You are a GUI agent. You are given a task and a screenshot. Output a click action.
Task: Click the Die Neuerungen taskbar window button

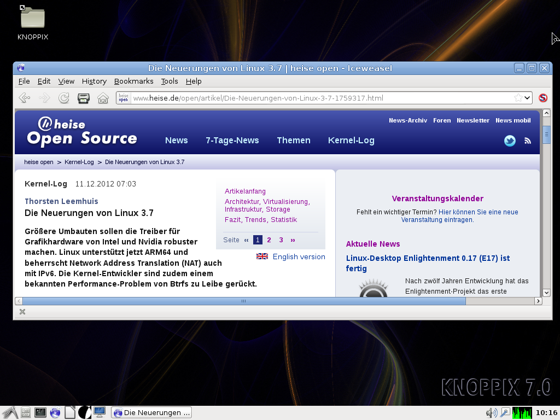click(x=151, y=413)
